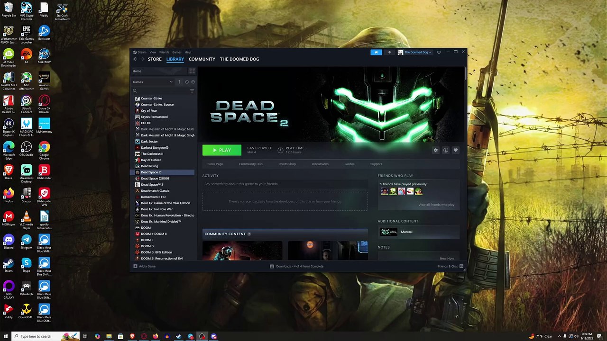Image resolution: width=607 pixels, height=341 pixels.
Task: Open the Friends menu
Action: click(164, 52)
